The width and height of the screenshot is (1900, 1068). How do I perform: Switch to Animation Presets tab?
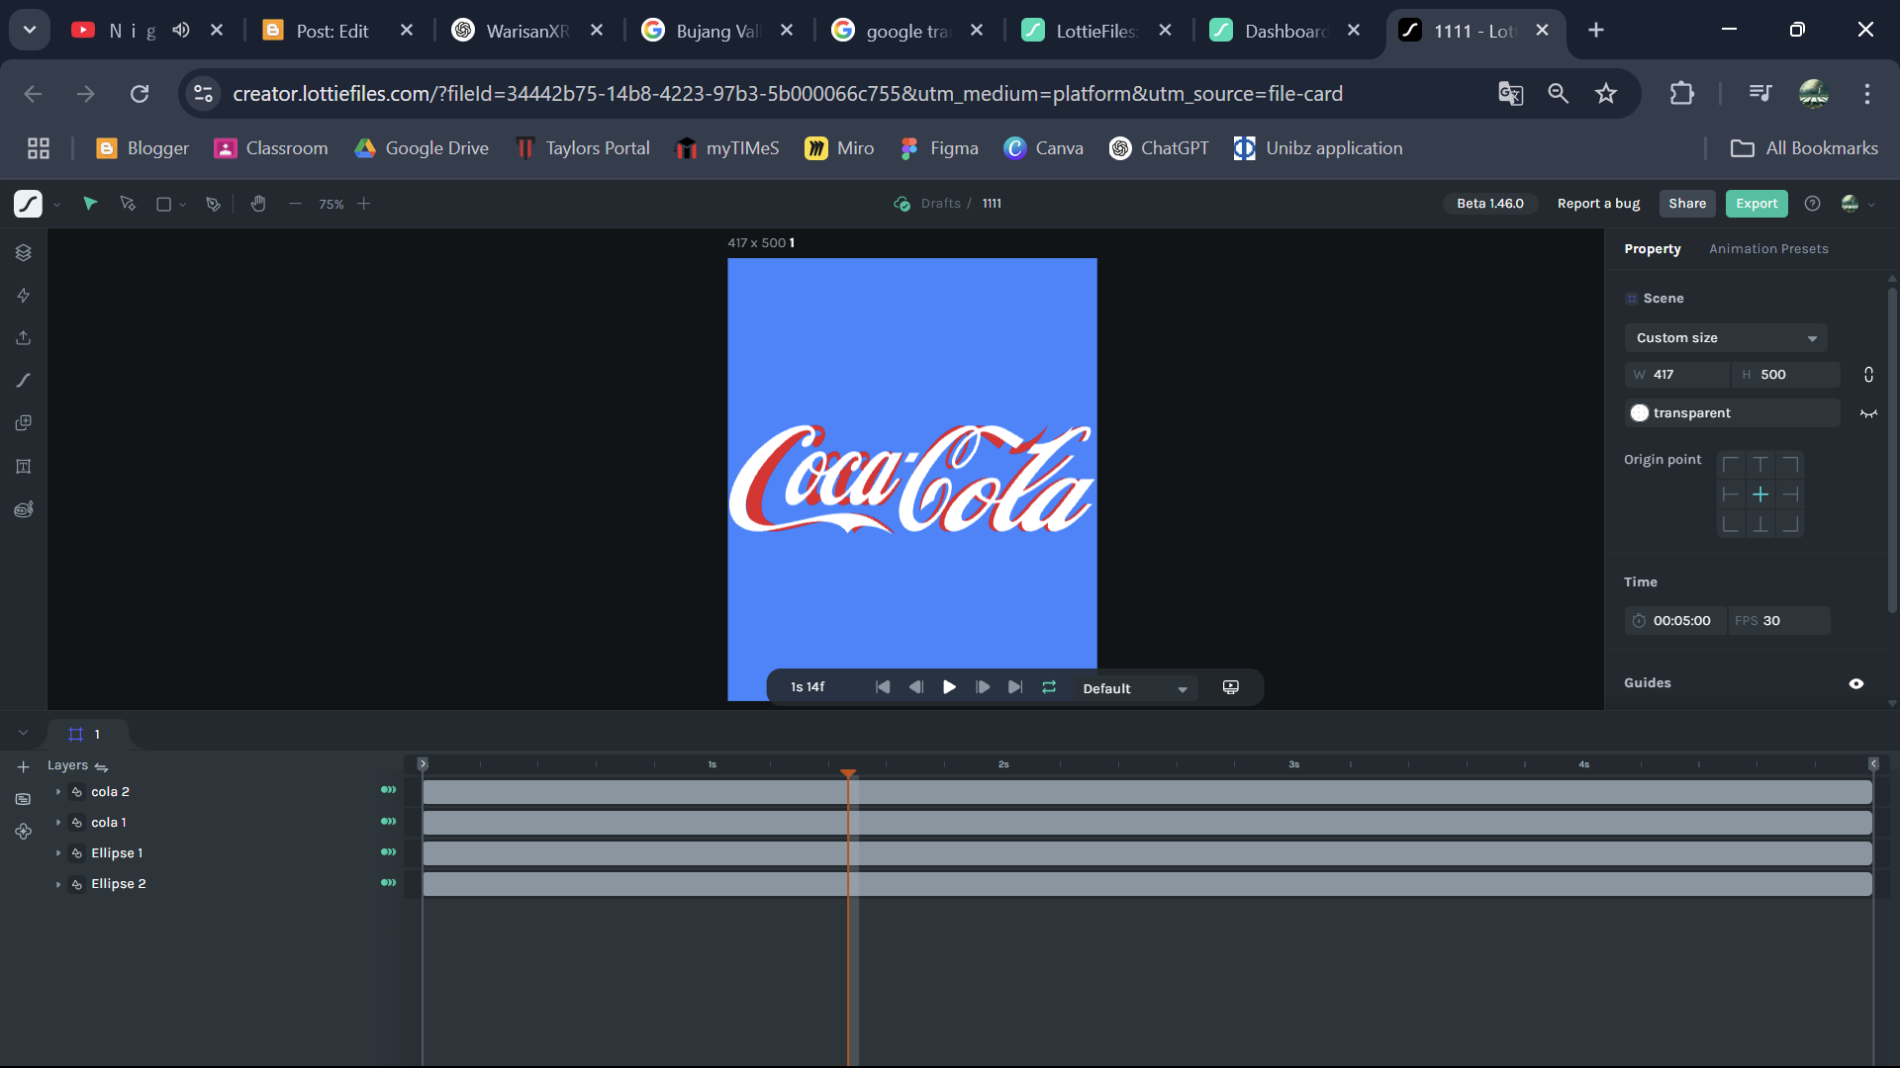(x=1768, y=249)
